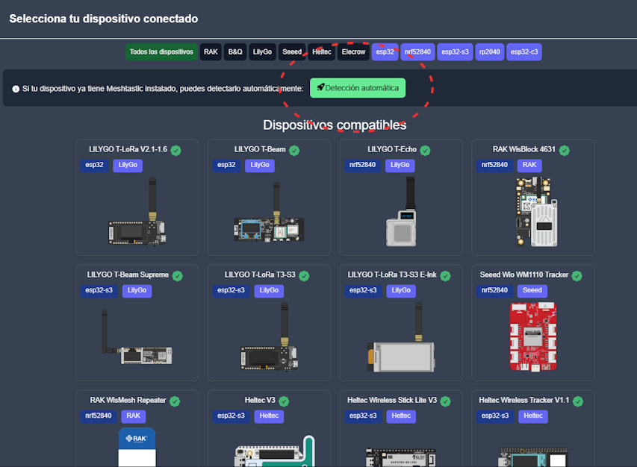Click 'Selecciona tu dispositivo conectado' title
The image size is (637, 467).
click(x=104, y=19)
